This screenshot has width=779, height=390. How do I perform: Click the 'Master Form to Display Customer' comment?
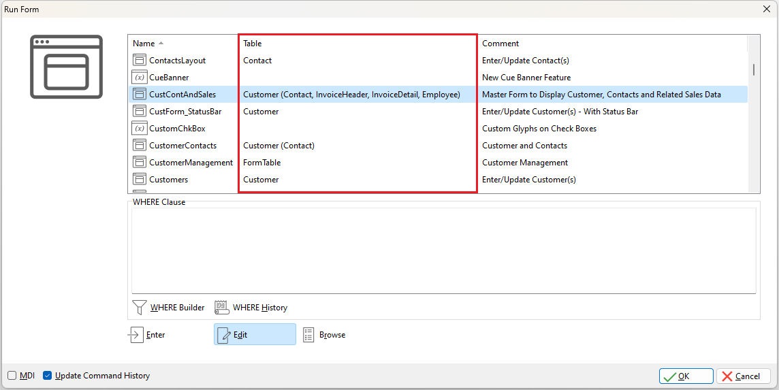pos(601,95)
